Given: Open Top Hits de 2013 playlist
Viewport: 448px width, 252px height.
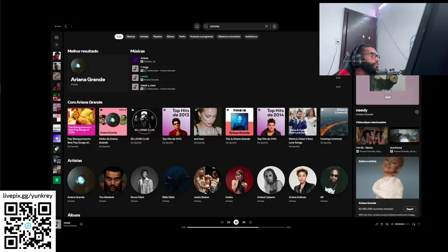Looking at the screenshot, I should point(176,126).
